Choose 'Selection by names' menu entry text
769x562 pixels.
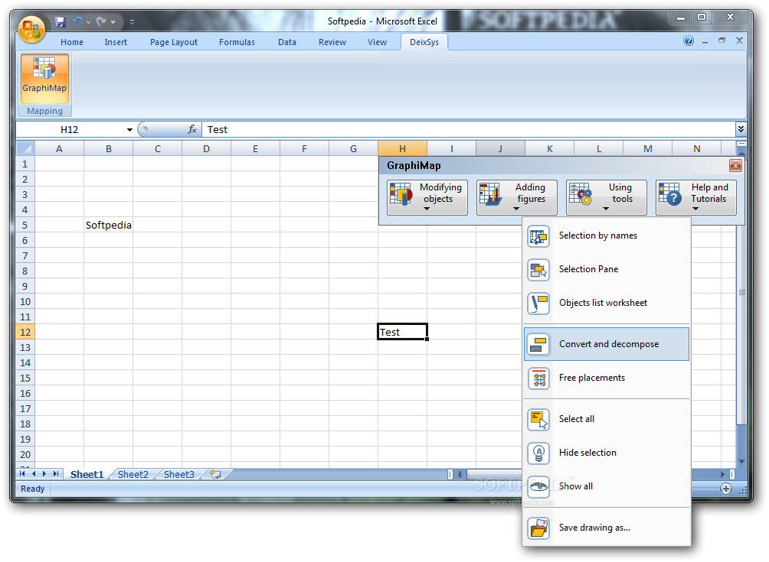pyautogui.click(x=598, y=236)
